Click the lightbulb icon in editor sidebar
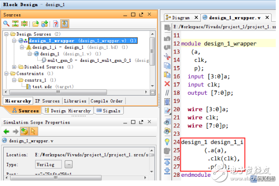Viewport: 279px width, 186px height. pyautogui.click(x=167, y=141)
